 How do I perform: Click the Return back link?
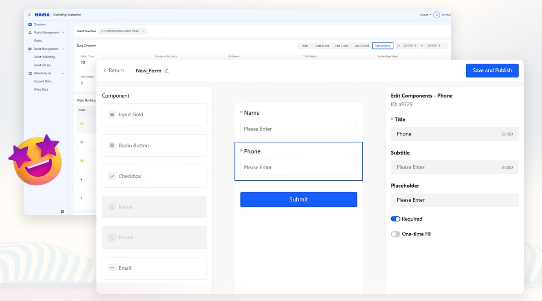(x=114, y=71)
